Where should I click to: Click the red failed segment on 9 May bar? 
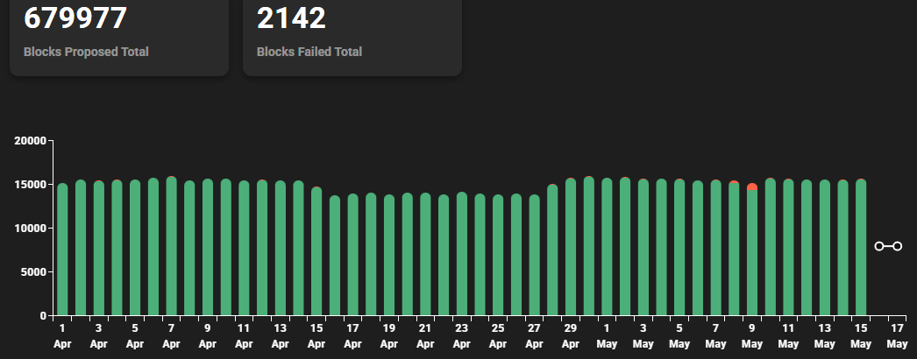[752, 187]
